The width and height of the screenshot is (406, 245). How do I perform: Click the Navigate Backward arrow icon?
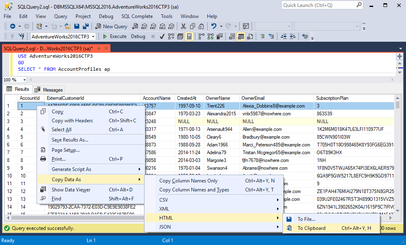point(12,26)
